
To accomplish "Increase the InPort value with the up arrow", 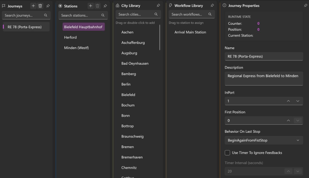I will pos(288,101).
